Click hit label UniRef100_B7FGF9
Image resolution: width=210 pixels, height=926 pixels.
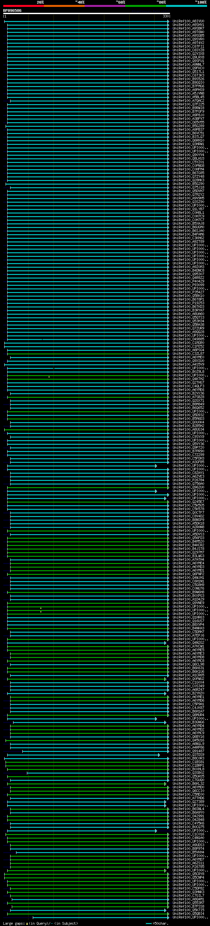[x=188, y=111]
